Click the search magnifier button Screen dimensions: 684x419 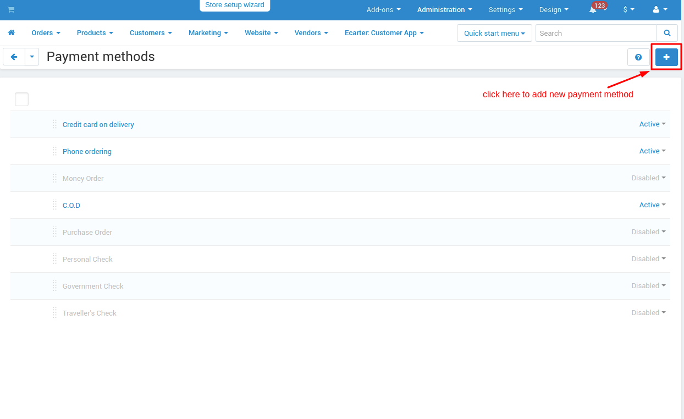click(x=667, y=33)
